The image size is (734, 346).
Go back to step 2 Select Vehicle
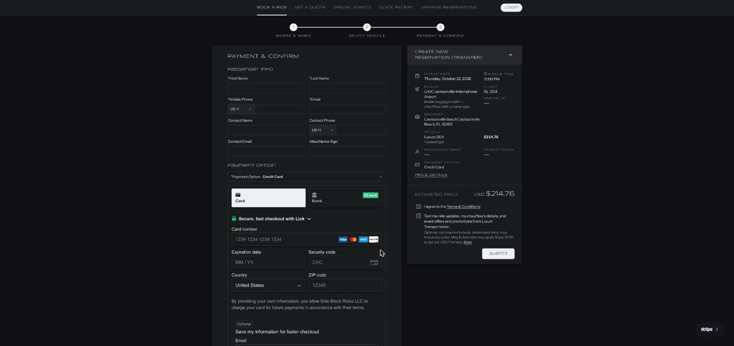tap(367, 27)
